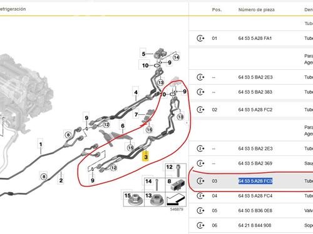Open info icon for position 03 row
Screen dimensions: 313x234
coord(200,181)
